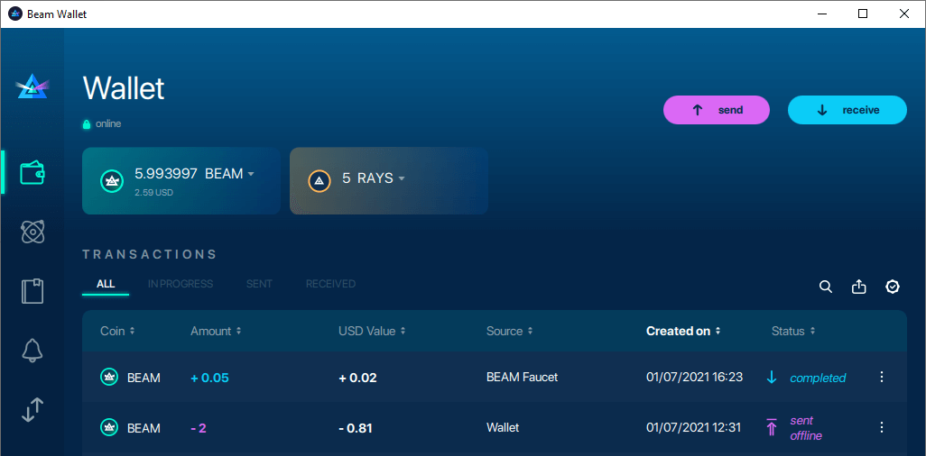The width and height of the screenshot is (926, 456).
Task: Sort transactions by Created on column
Action: click(x=683, y=331)
